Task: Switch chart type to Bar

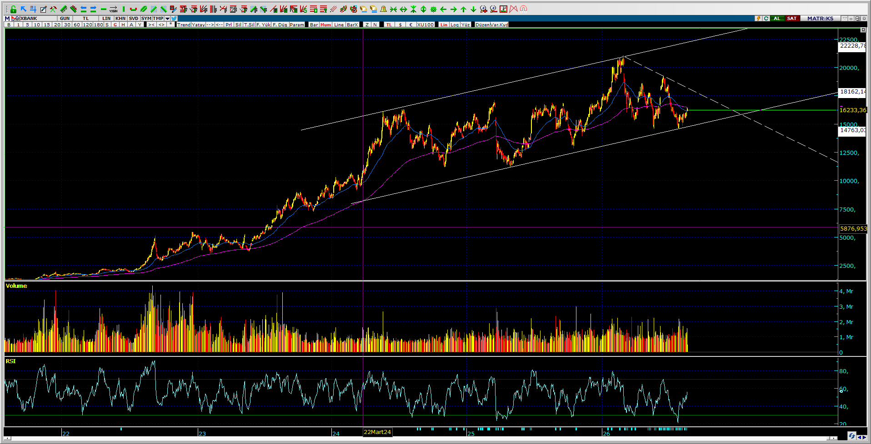Action: coord(314,25)
